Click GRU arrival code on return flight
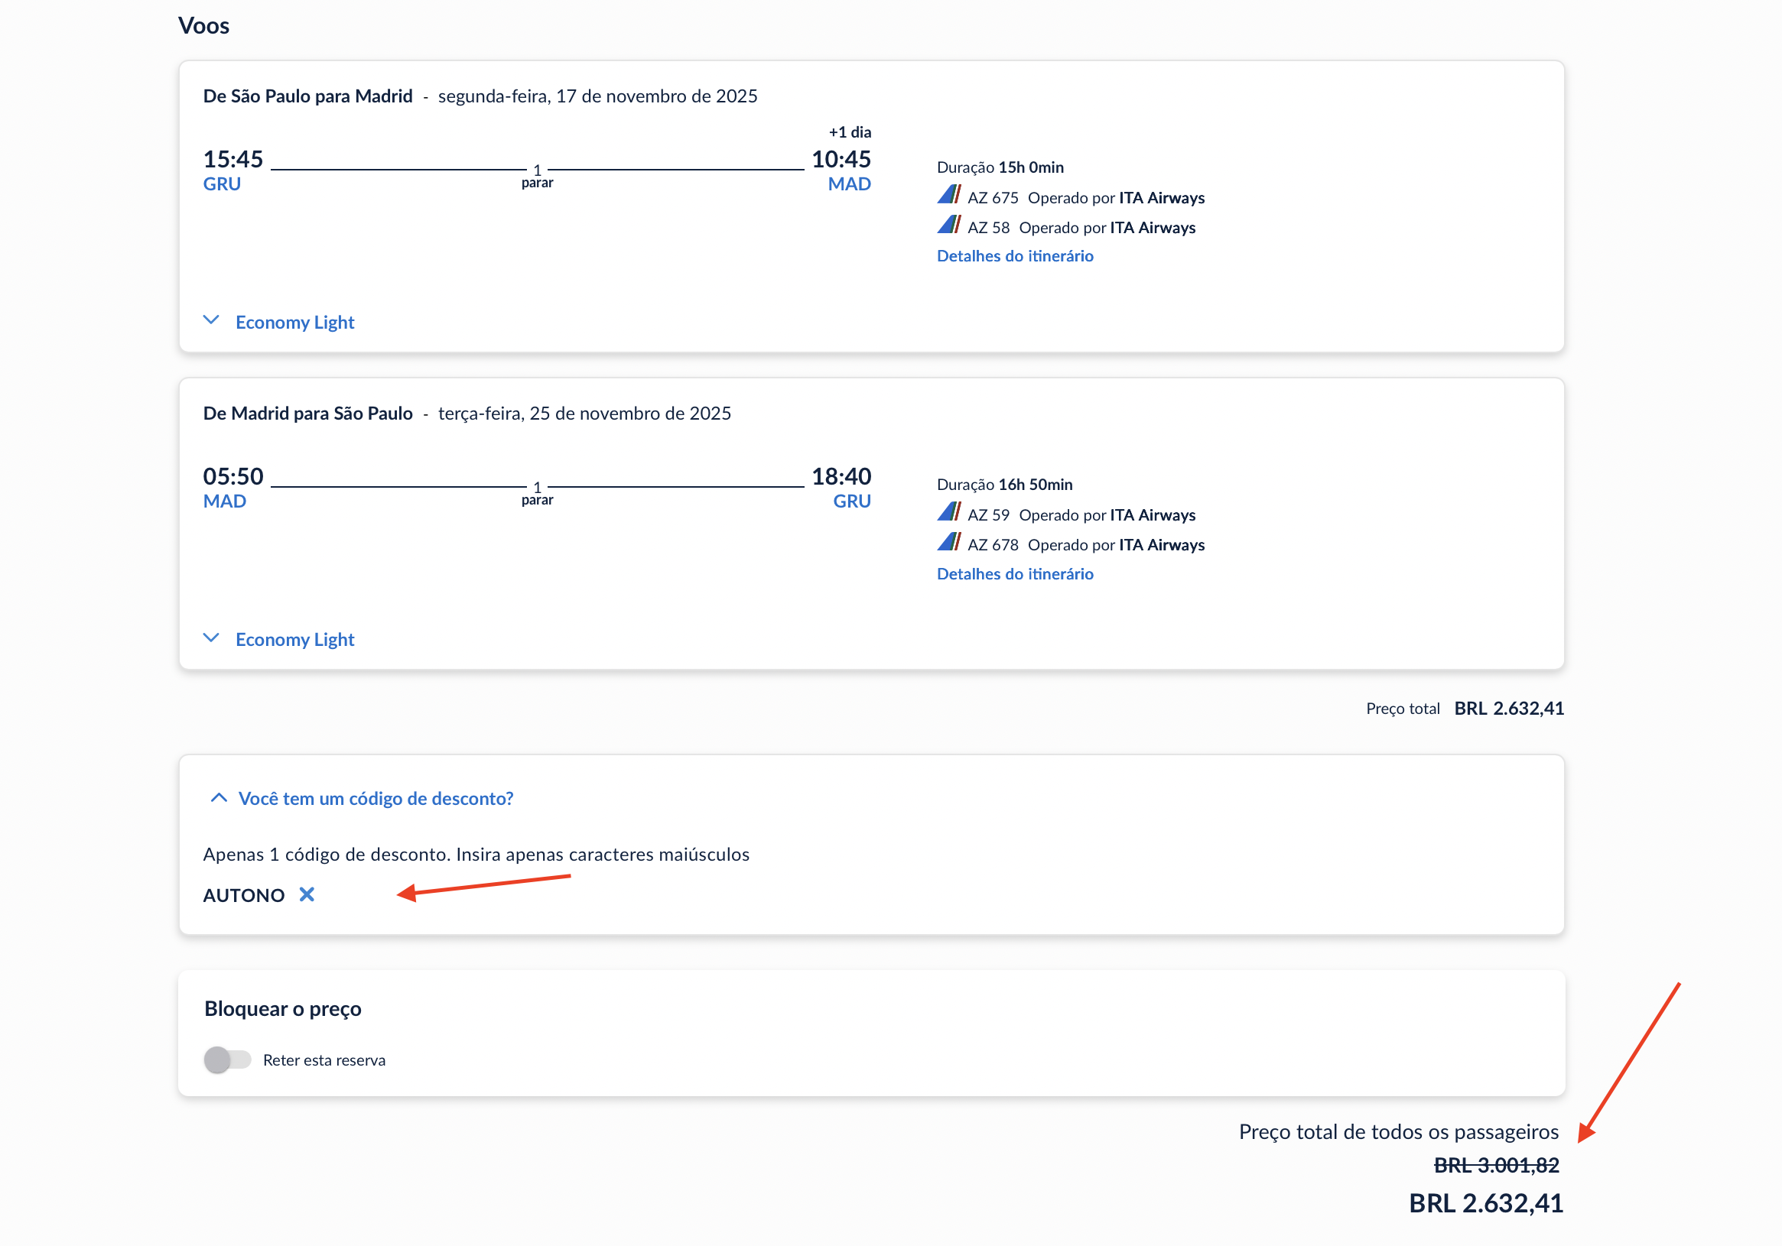Viewport: 1782px width, 1246px height. (x=851, y=501)
